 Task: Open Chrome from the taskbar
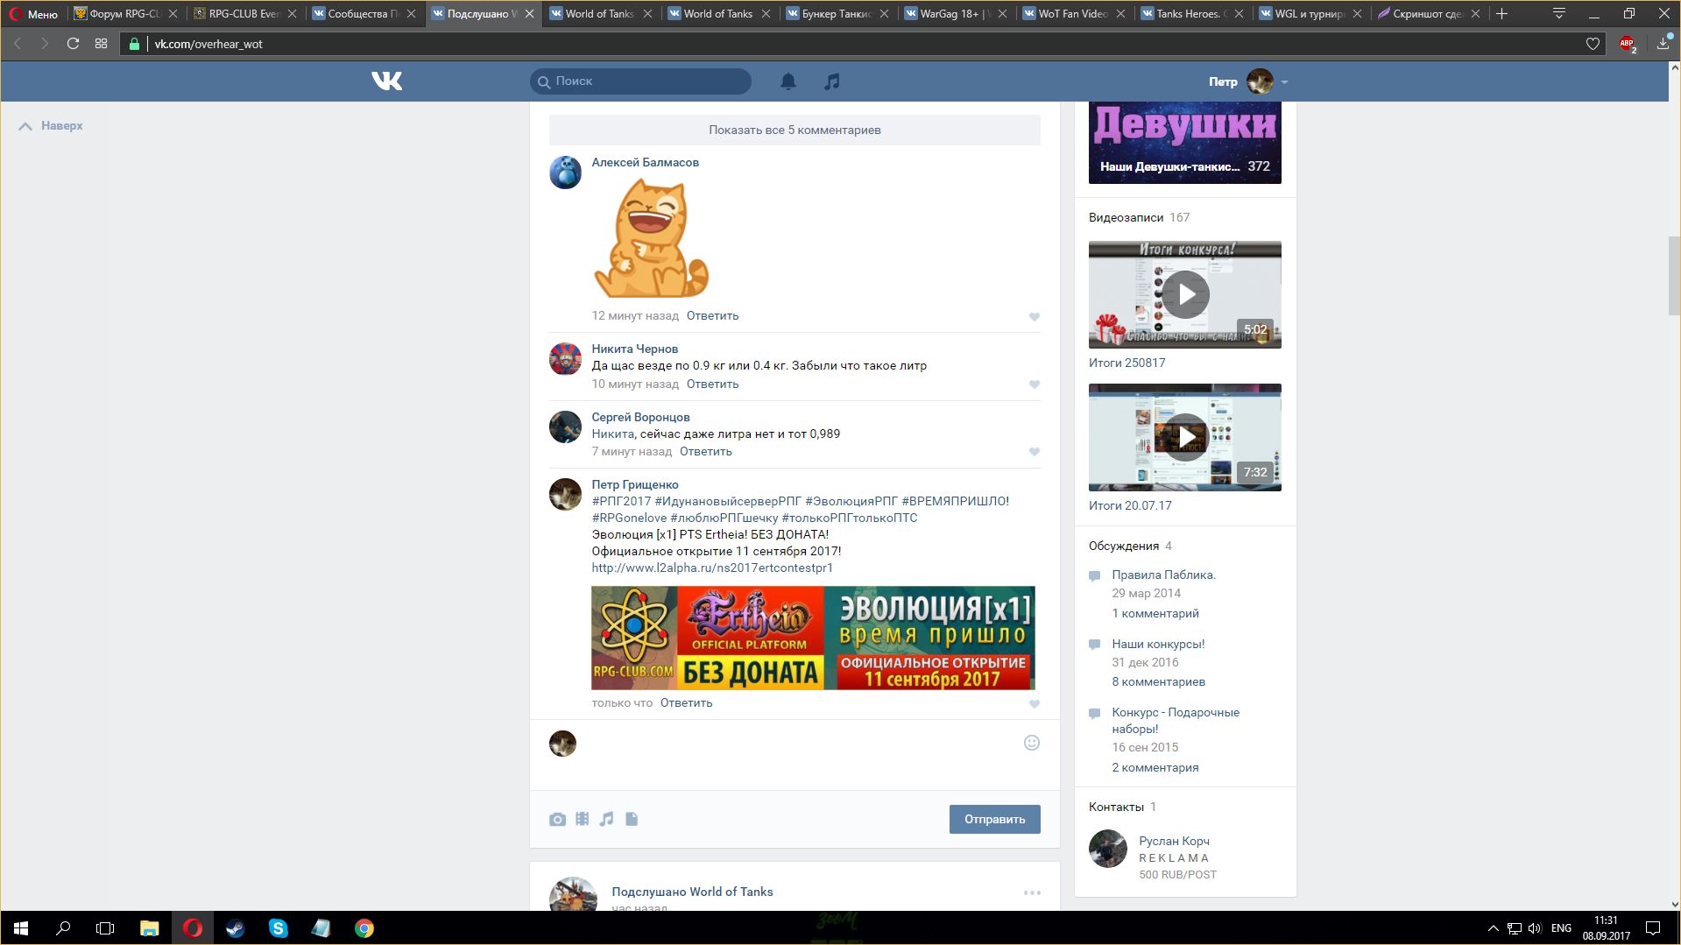pyautogui.click(x=364, y=928)
